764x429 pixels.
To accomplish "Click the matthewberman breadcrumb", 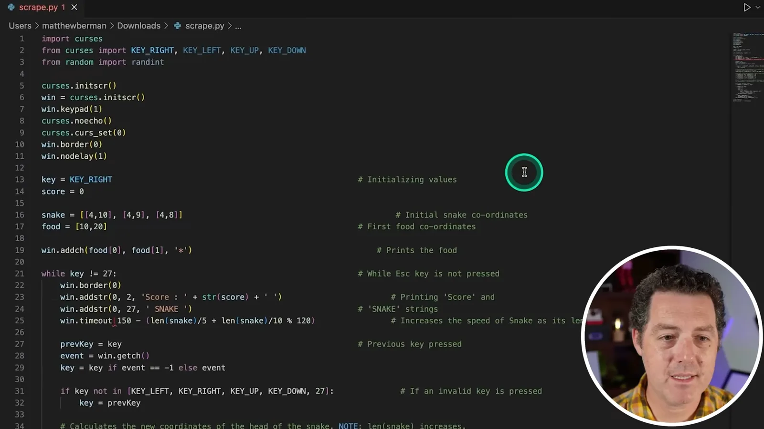I will tap(74, 26).
